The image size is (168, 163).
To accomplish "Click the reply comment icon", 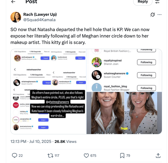I will (15, 155).
